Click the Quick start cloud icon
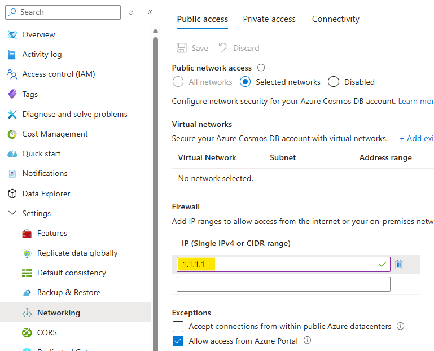Image resolution: width=434 pixels, height=351 pixels. (12, 154)
